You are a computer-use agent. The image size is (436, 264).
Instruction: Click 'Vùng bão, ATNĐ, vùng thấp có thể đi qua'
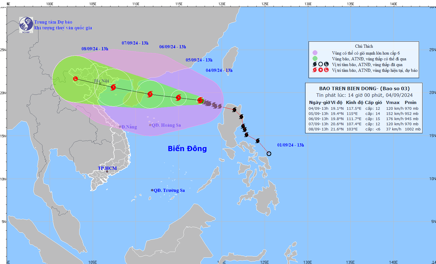pos(369,59)
